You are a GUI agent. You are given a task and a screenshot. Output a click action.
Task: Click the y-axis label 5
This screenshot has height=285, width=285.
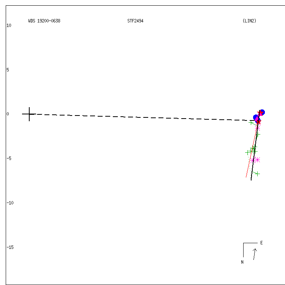tap(8, 70)
